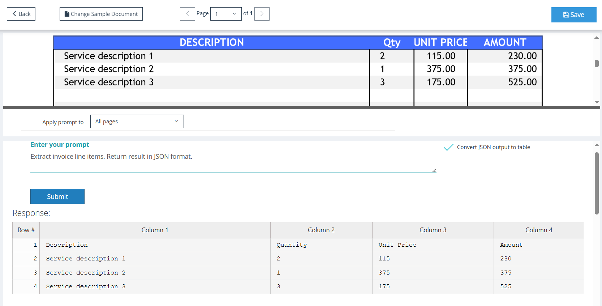Click '115.00' in the invoice preview

tap(441, 56)
